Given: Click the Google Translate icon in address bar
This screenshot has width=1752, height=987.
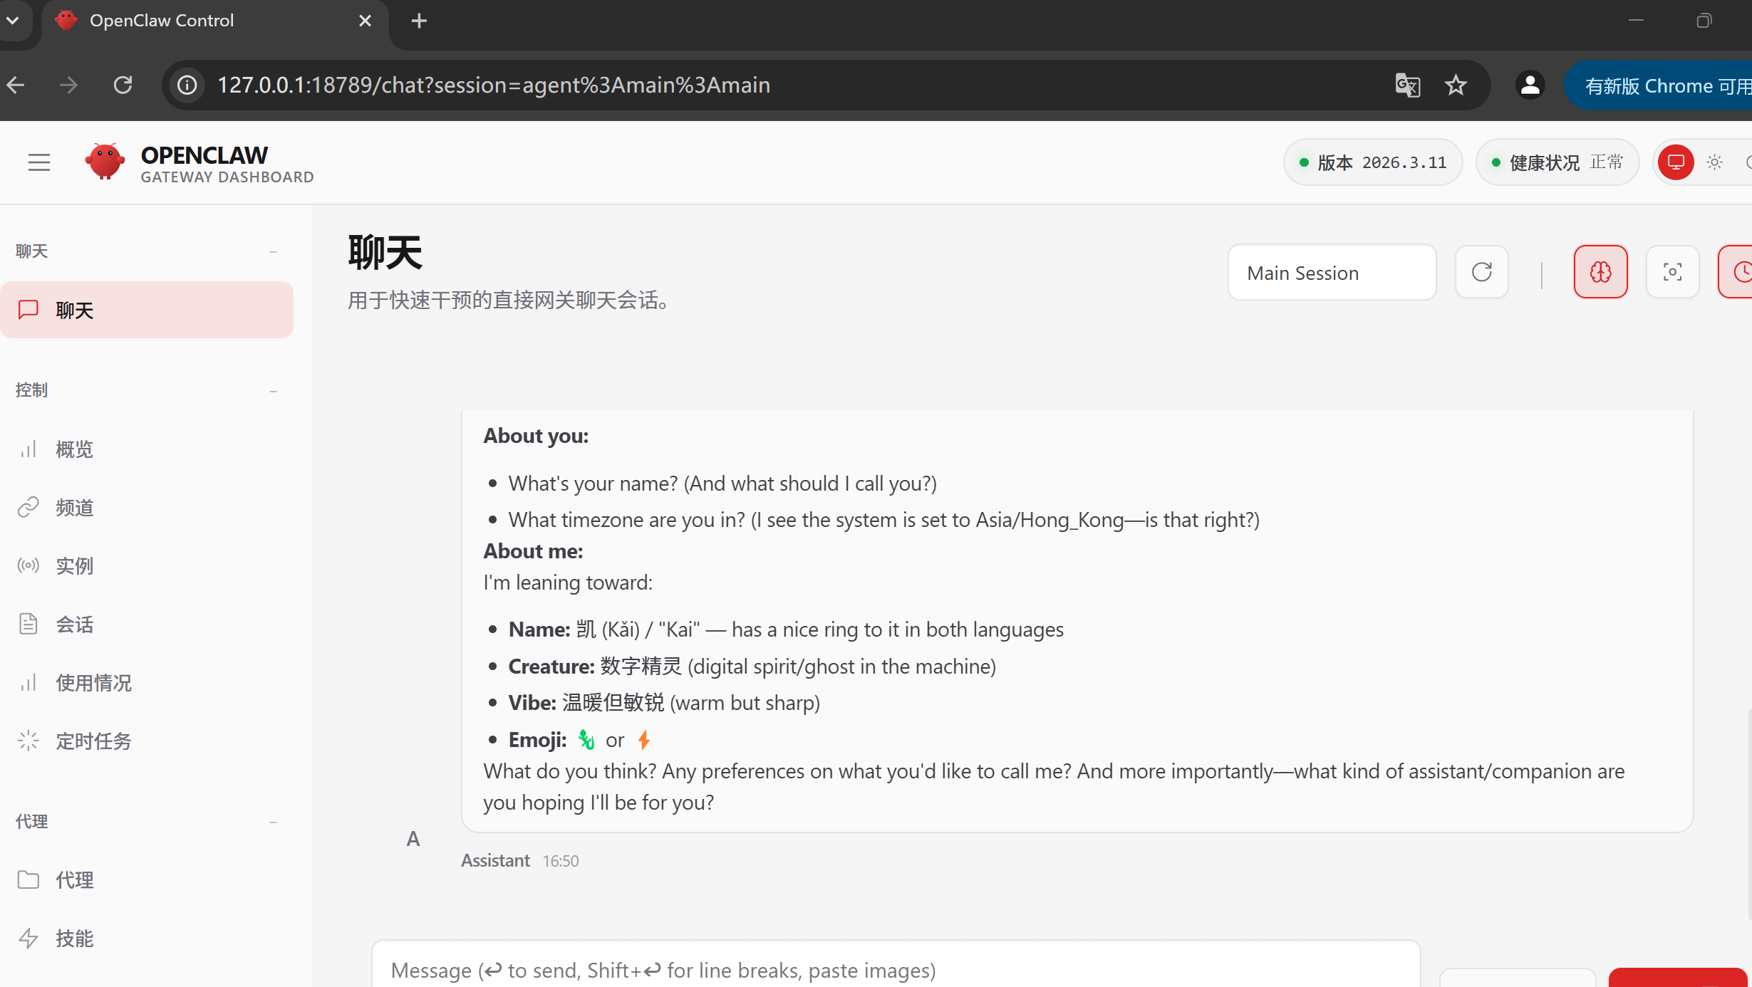Looking at the screenshot, I should tap(1407, 85).
